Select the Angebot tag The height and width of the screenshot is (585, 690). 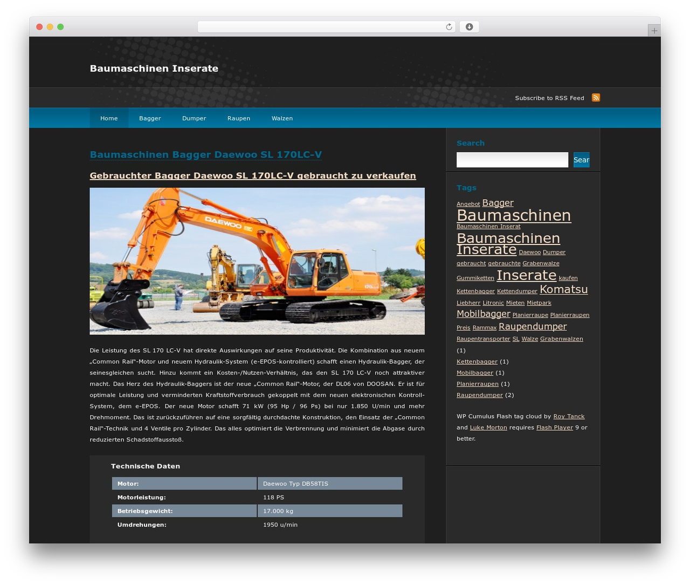[468, 204]
